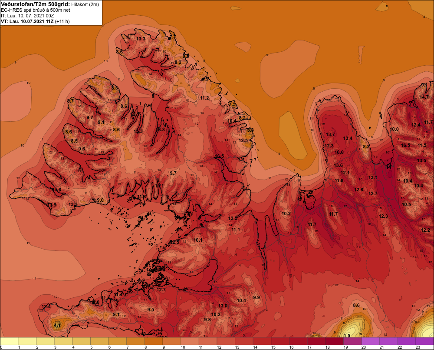The width and height of the screenshot is (434, 350).
Task: Click the 7.7 temperature value
Action: [172, 37]
